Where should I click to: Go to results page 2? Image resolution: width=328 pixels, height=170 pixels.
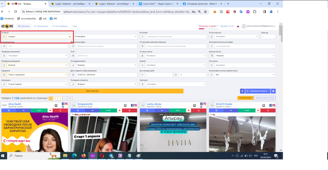click(x=55, y=98)
